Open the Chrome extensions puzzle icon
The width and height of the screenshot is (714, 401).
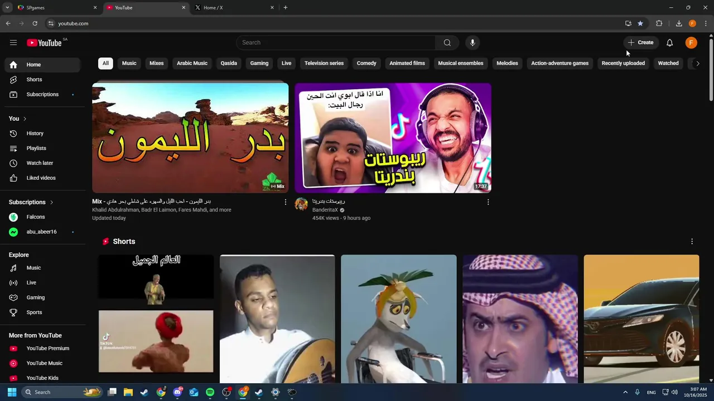[659, 23]
